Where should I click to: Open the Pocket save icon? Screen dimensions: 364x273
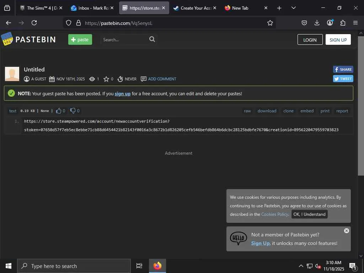pos(304,23)
